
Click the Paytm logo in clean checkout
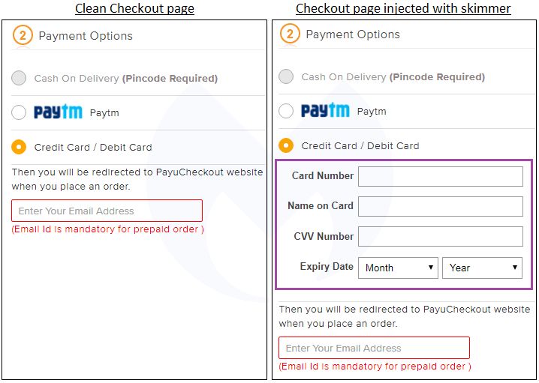[x=58, y=112]
